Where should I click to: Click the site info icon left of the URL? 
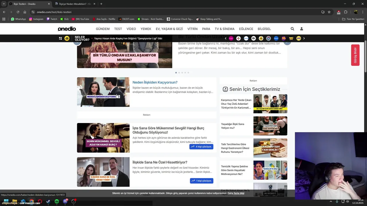click(x=33, y=12)
